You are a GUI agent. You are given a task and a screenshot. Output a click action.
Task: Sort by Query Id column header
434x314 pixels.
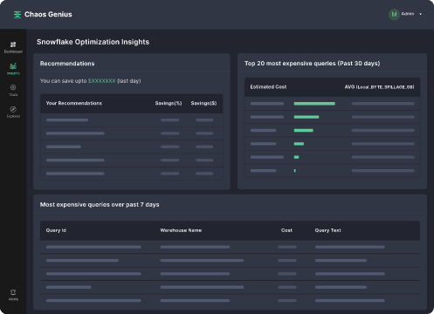[56, 230]
